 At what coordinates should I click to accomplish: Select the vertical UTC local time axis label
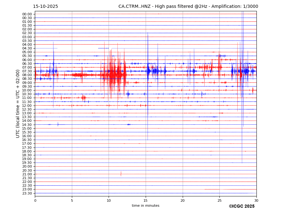pos(18,103)
